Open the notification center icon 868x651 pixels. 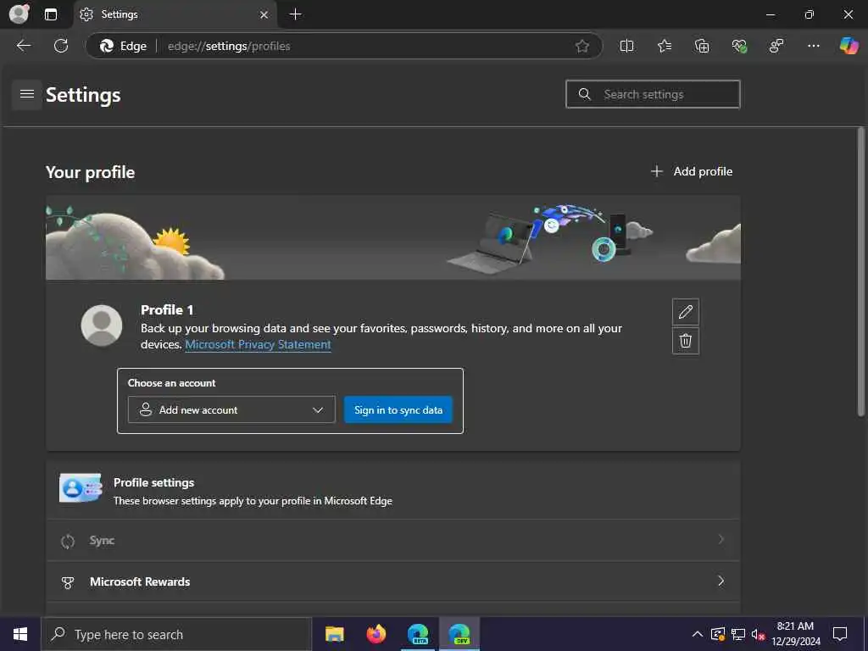click(840, 634)
